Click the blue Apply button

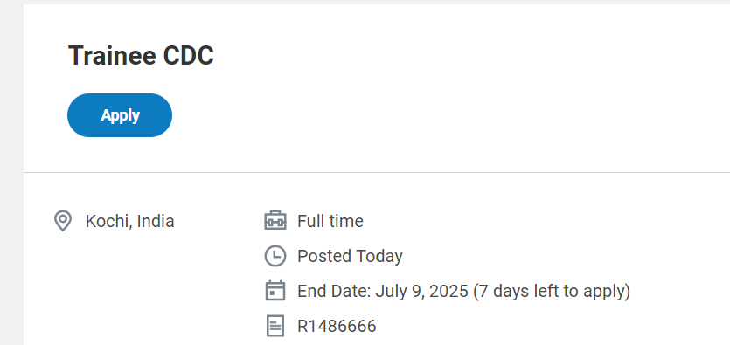pyautogui.click(x=120, y=115)
